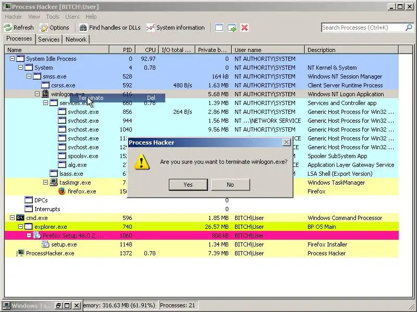Open the Help menu
417x312 pixels.
[x=91, y=17]
